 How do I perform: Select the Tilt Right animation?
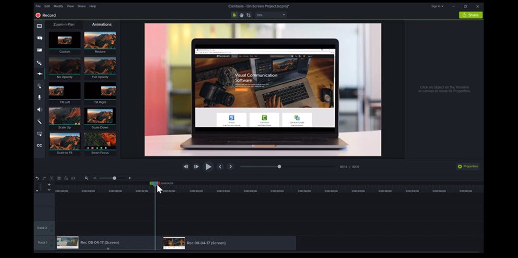(100, 93)
